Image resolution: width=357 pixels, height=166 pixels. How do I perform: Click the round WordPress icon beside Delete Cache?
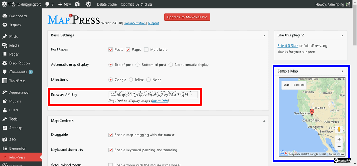89,4
